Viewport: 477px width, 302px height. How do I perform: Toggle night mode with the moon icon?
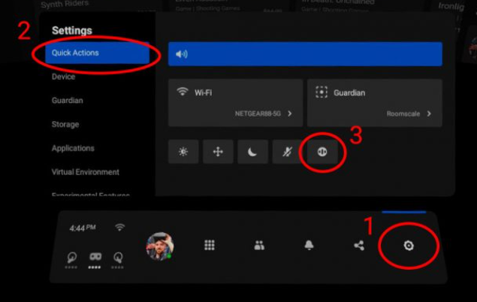pyautogui.click(x=253, y=152)
